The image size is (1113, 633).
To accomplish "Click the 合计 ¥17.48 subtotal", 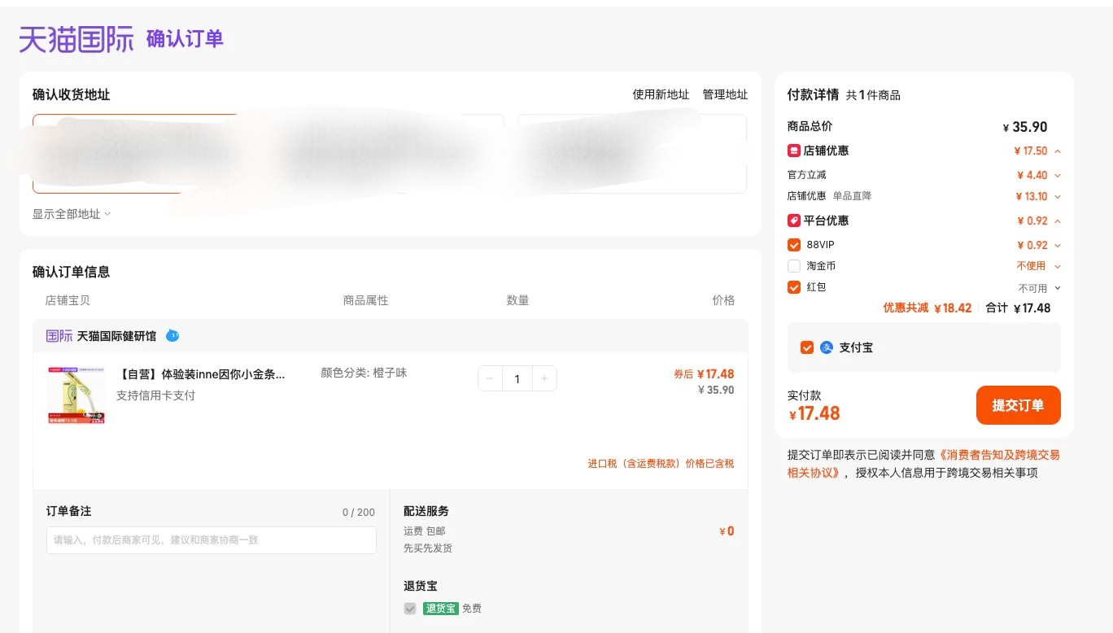I will 1018,308.
